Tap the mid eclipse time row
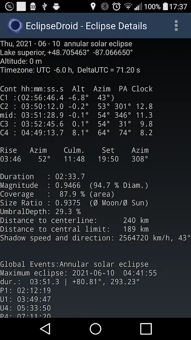191x340 pixels. pyautogui.click(x=76, y=115)
